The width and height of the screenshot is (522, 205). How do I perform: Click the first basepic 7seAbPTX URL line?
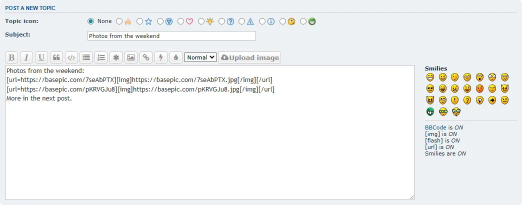point(139,80)
